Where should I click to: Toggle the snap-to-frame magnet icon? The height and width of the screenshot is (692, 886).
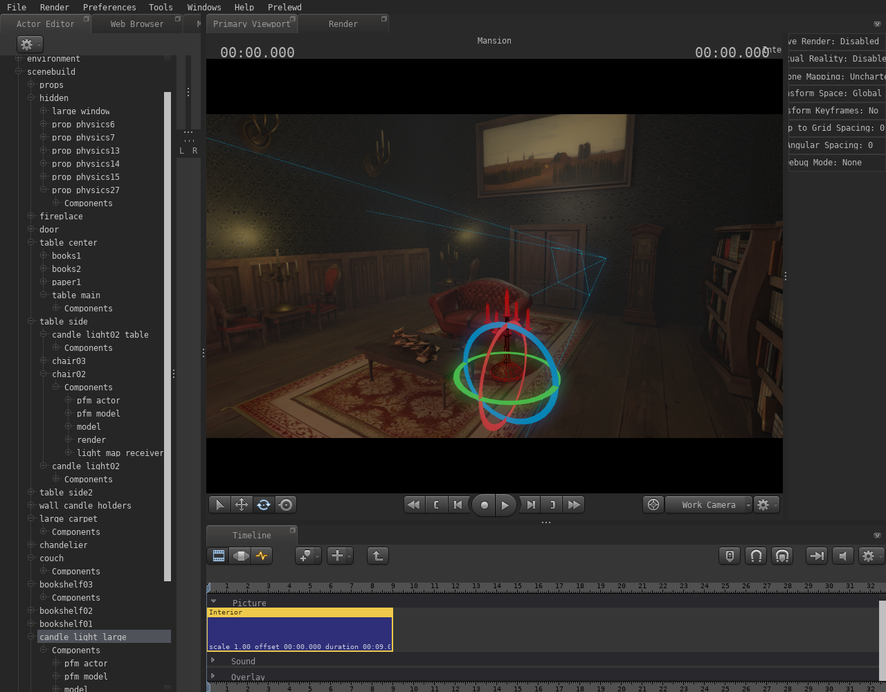tap(782, 556)
